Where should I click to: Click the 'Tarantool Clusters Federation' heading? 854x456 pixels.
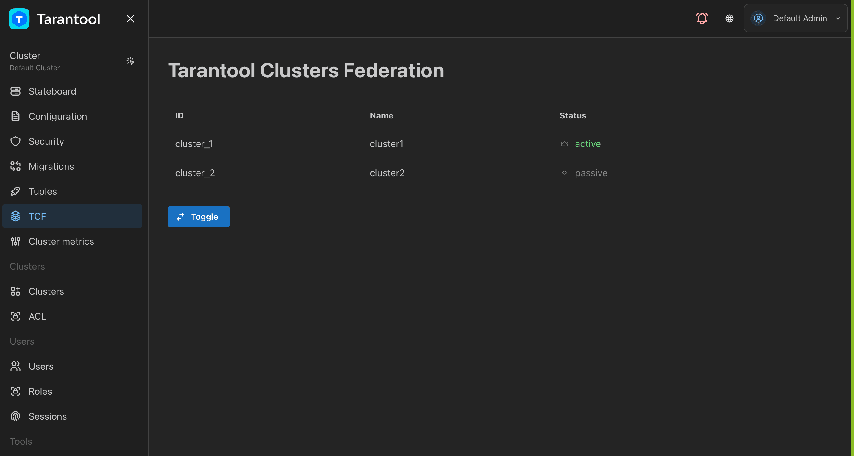(306, 70)
